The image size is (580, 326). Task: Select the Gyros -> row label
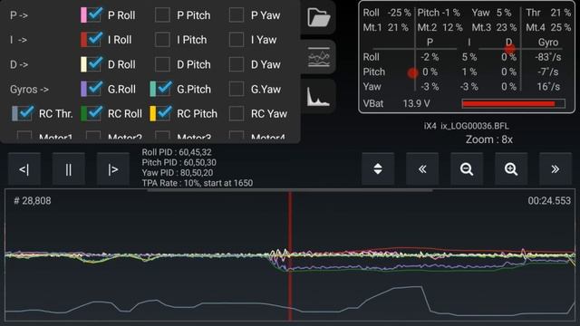point(29,90)
